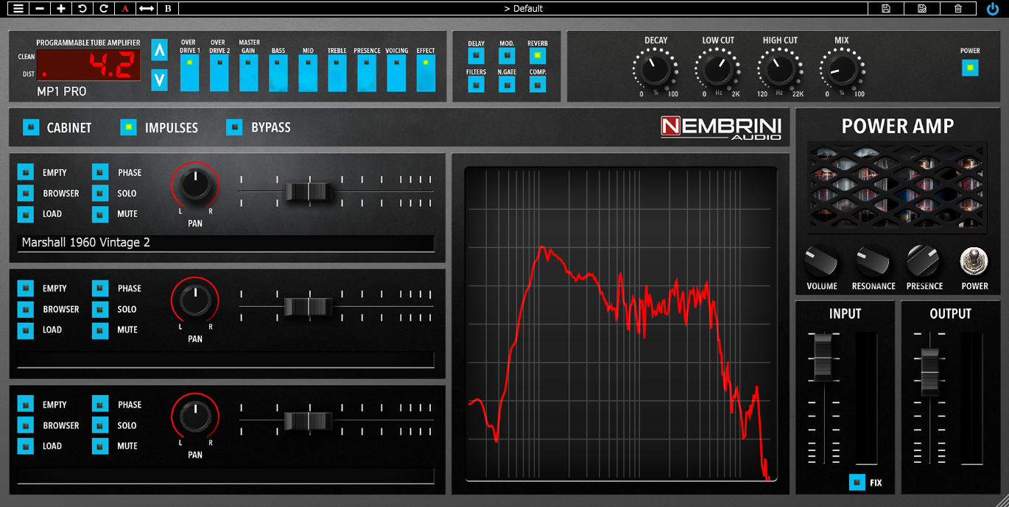Click the redo arrow icon
This screenshot has height=507, width=1009.
tap(102, 9)
